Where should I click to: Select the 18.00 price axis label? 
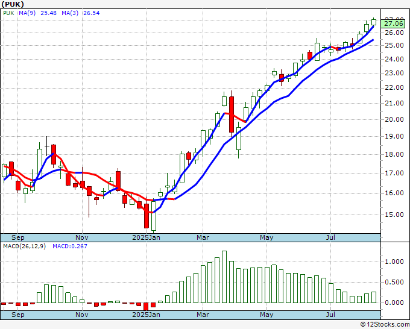[394, 154]
